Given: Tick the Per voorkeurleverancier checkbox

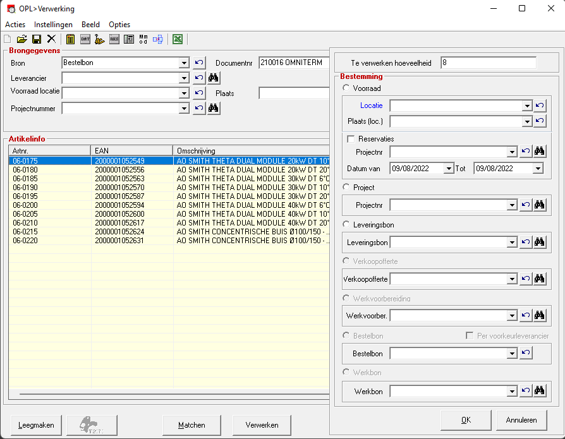Looking at the screenshot, I should pyautogui.click(x=470, y=335).
